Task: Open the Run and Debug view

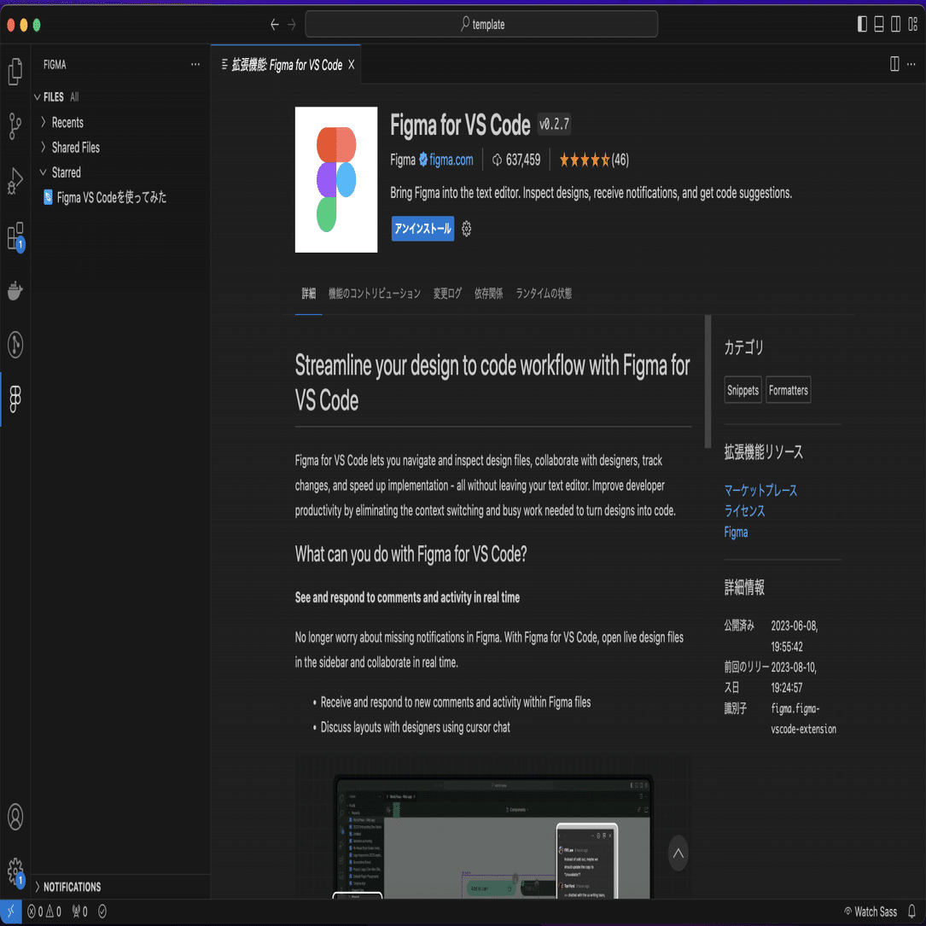Action: (x=15, y=181)
